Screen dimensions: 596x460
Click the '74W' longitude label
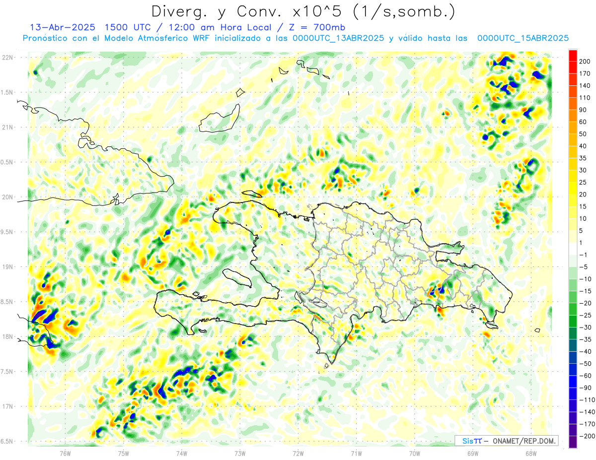[181, 454]
